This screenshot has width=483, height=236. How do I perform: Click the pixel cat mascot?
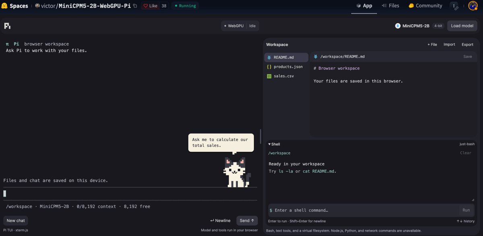click(237, 172)
